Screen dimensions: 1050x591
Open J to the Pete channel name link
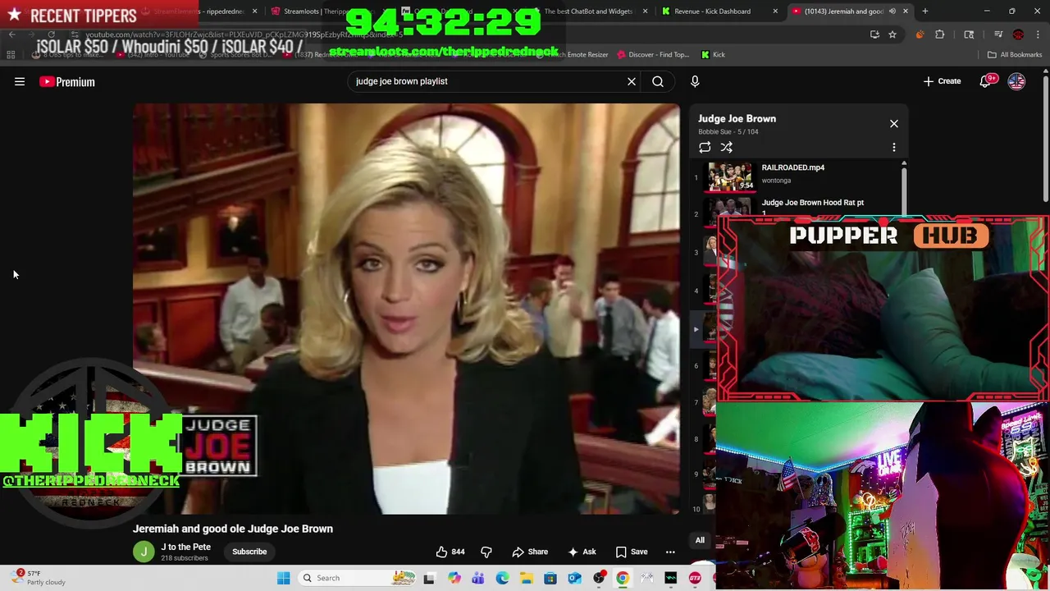point(186,547)
